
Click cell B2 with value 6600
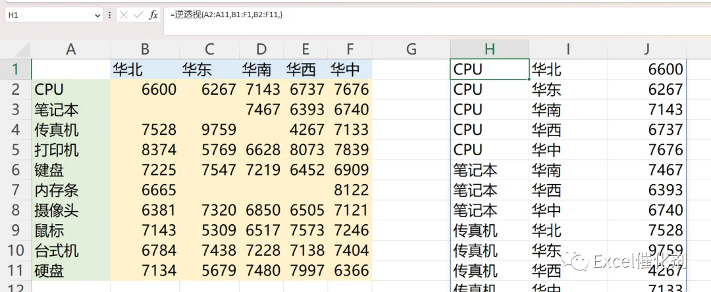click(x=145, y=89)
